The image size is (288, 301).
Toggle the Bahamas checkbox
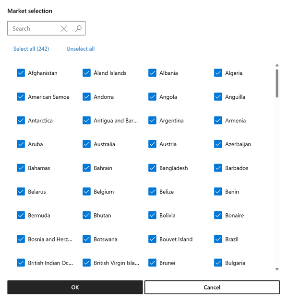click(x=21, y=168)
